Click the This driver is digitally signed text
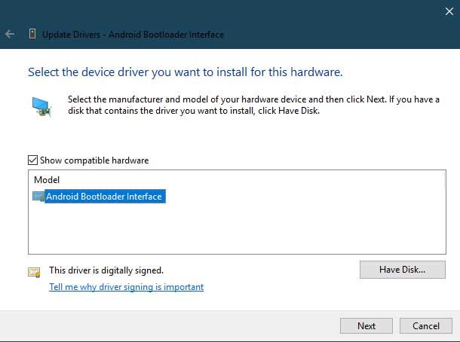This screenshot has height=342, width=460. point(106,270)
